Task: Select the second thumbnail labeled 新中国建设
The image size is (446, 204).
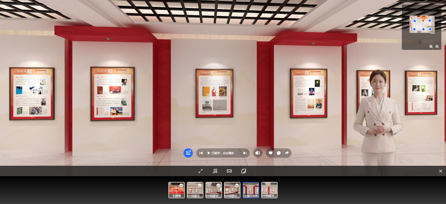Action: click(x=195, y=190)
